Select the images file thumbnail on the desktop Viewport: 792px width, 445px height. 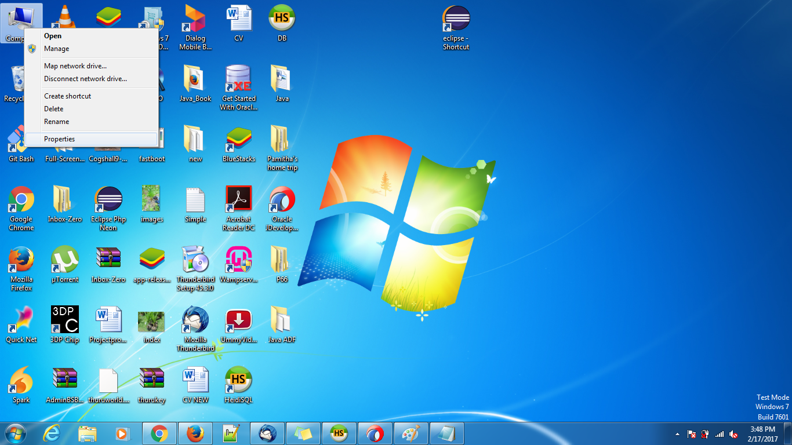point(152,204)
